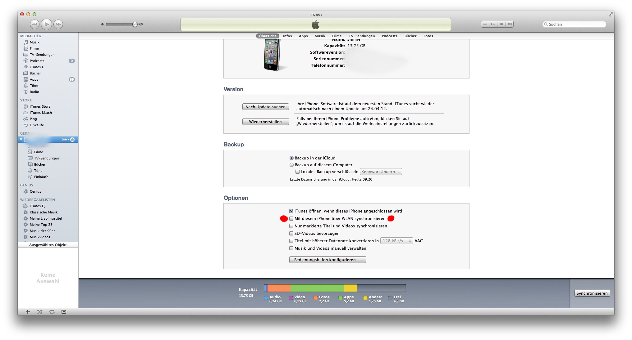The width and height of the screenshot is (632, 340).
Task: Enter full screen mode
Action: point(611,14)
